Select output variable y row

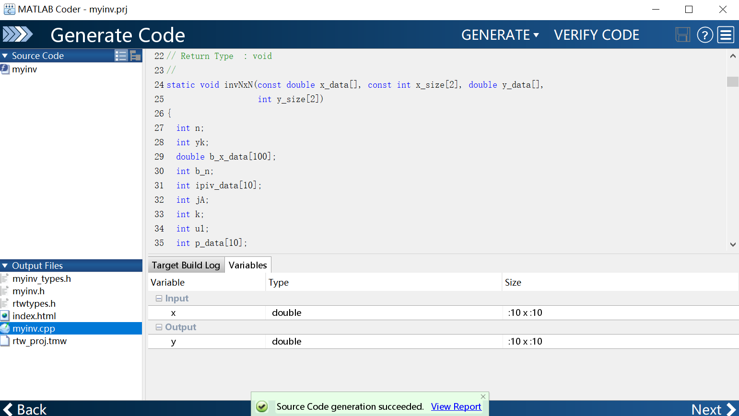(444, 341)
